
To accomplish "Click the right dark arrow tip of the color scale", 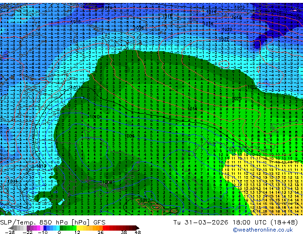I will (x=138, y=228).
